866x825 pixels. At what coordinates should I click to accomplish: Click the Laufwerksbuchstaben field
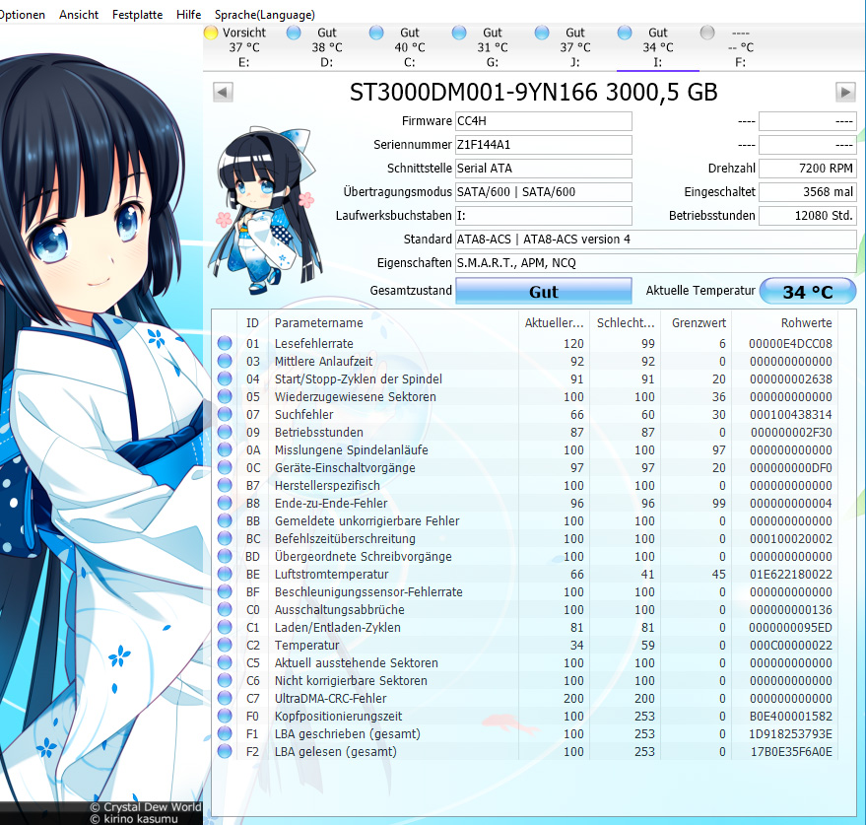(544, 216)
